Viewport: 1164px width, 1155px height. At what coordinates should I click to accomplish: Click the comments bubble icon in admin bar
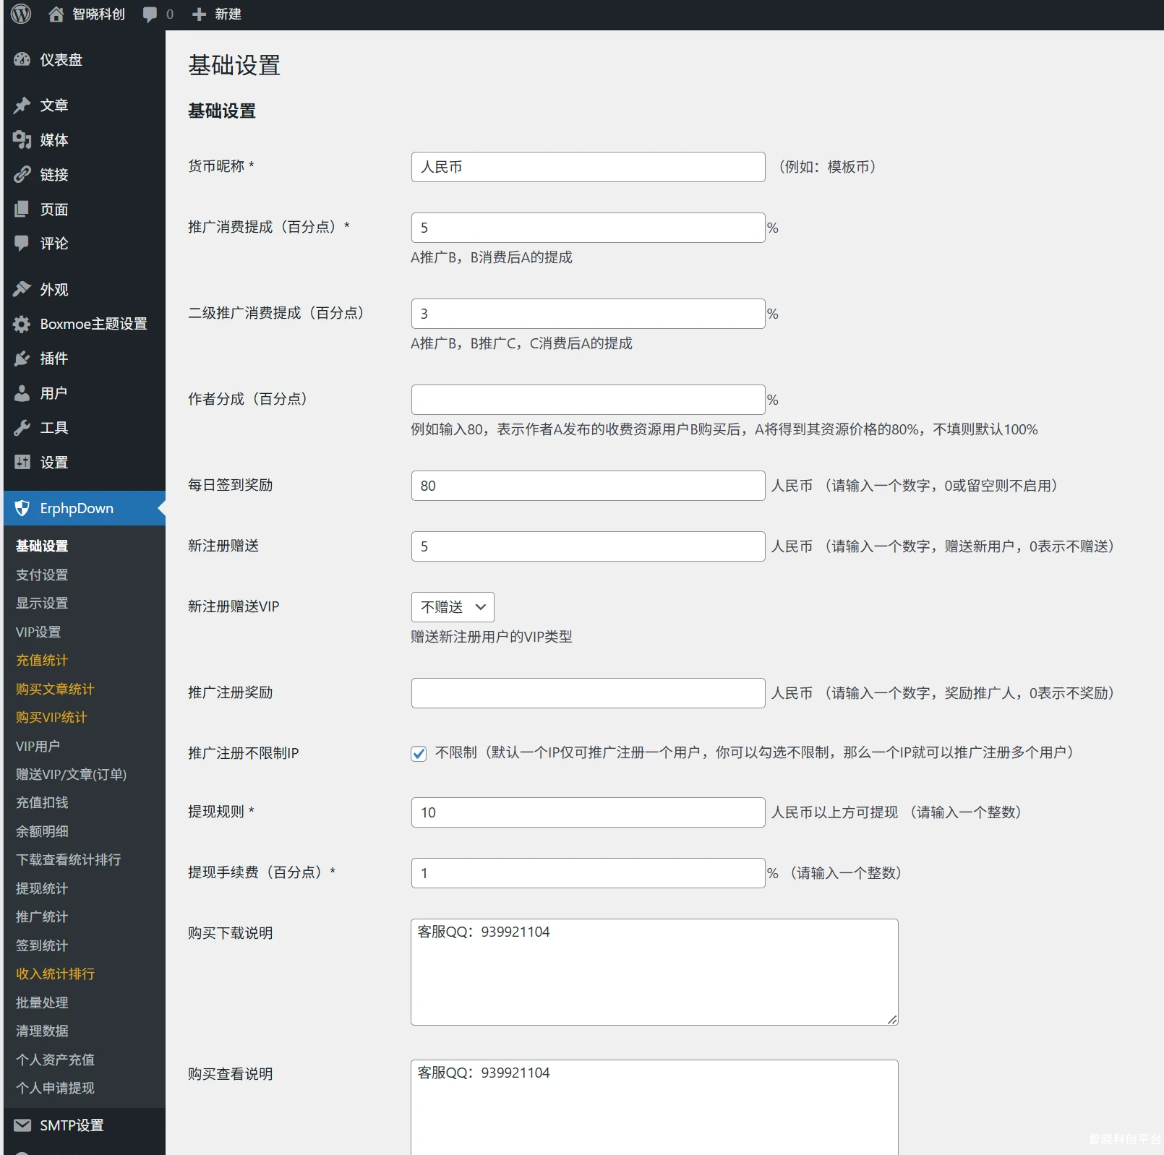coord(150,14)
